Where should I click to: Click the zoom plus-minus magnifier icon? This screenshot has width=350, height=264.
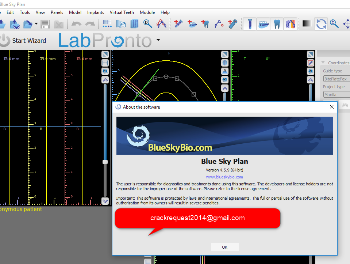(334, 24)
